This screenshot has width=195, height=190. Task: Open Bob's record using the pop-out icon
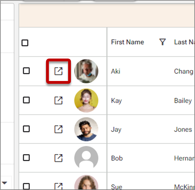58,158
